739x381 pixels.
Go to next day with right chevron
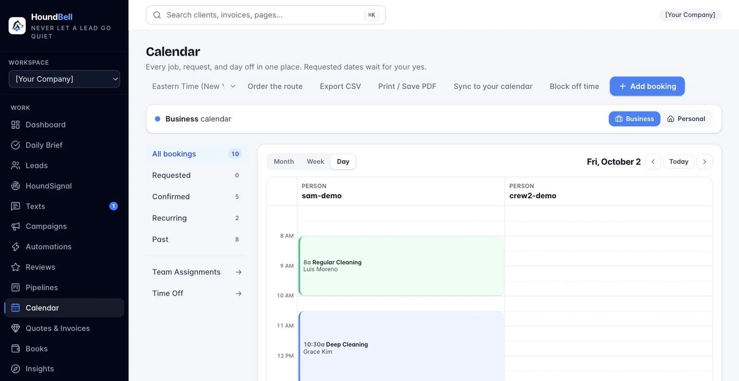click(705, 162)
